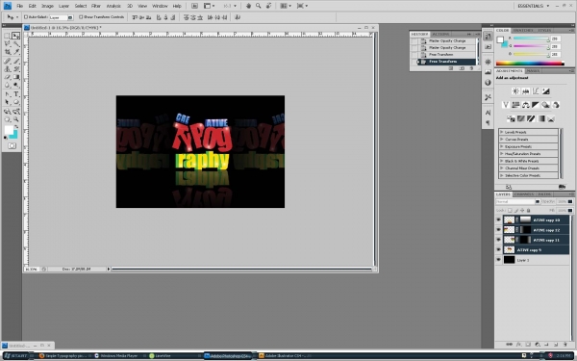Hide the ATIVE copy 9 layer

[498, 249]
